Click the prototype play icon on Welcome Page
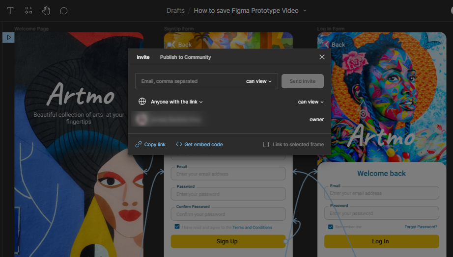Screen dimensions: 453x257 (8, 37)
